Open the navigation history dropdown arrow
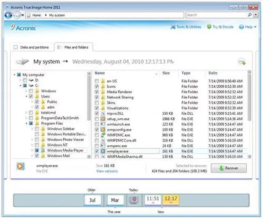 click(x=23, y=15)
